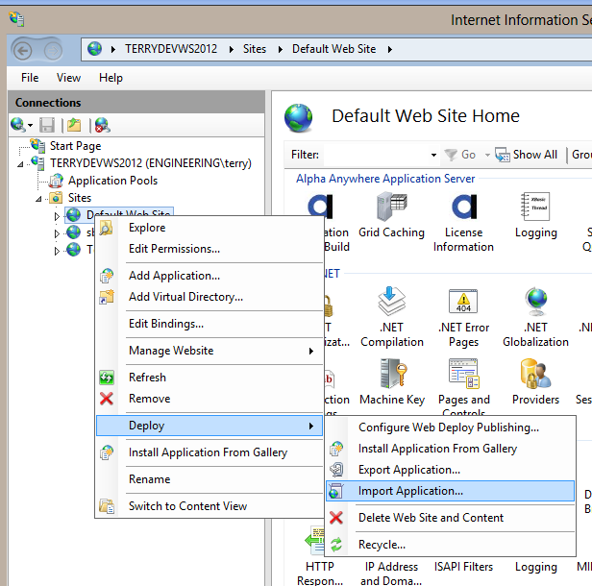Click TERRYDEVWS2012 in the breadcrumb bar
Image resolution: width=592 pixels, height=586 pixels.
[x=171, y=49]
